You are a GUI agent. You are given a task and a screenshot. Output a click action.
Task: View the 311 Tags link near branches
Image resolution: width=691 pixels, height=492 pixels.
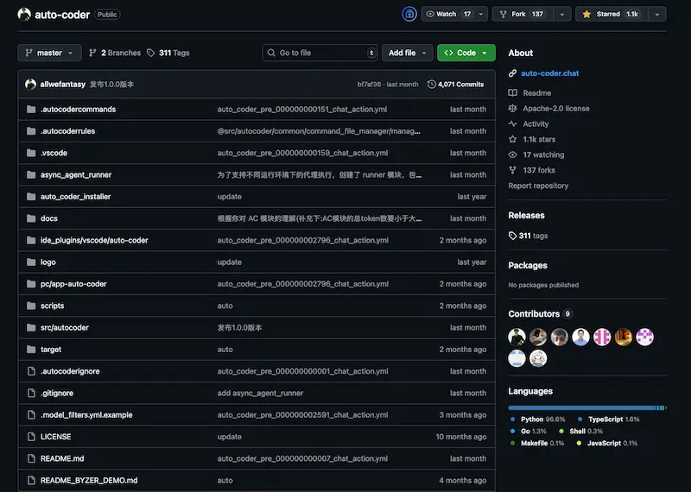coord(168,53)
